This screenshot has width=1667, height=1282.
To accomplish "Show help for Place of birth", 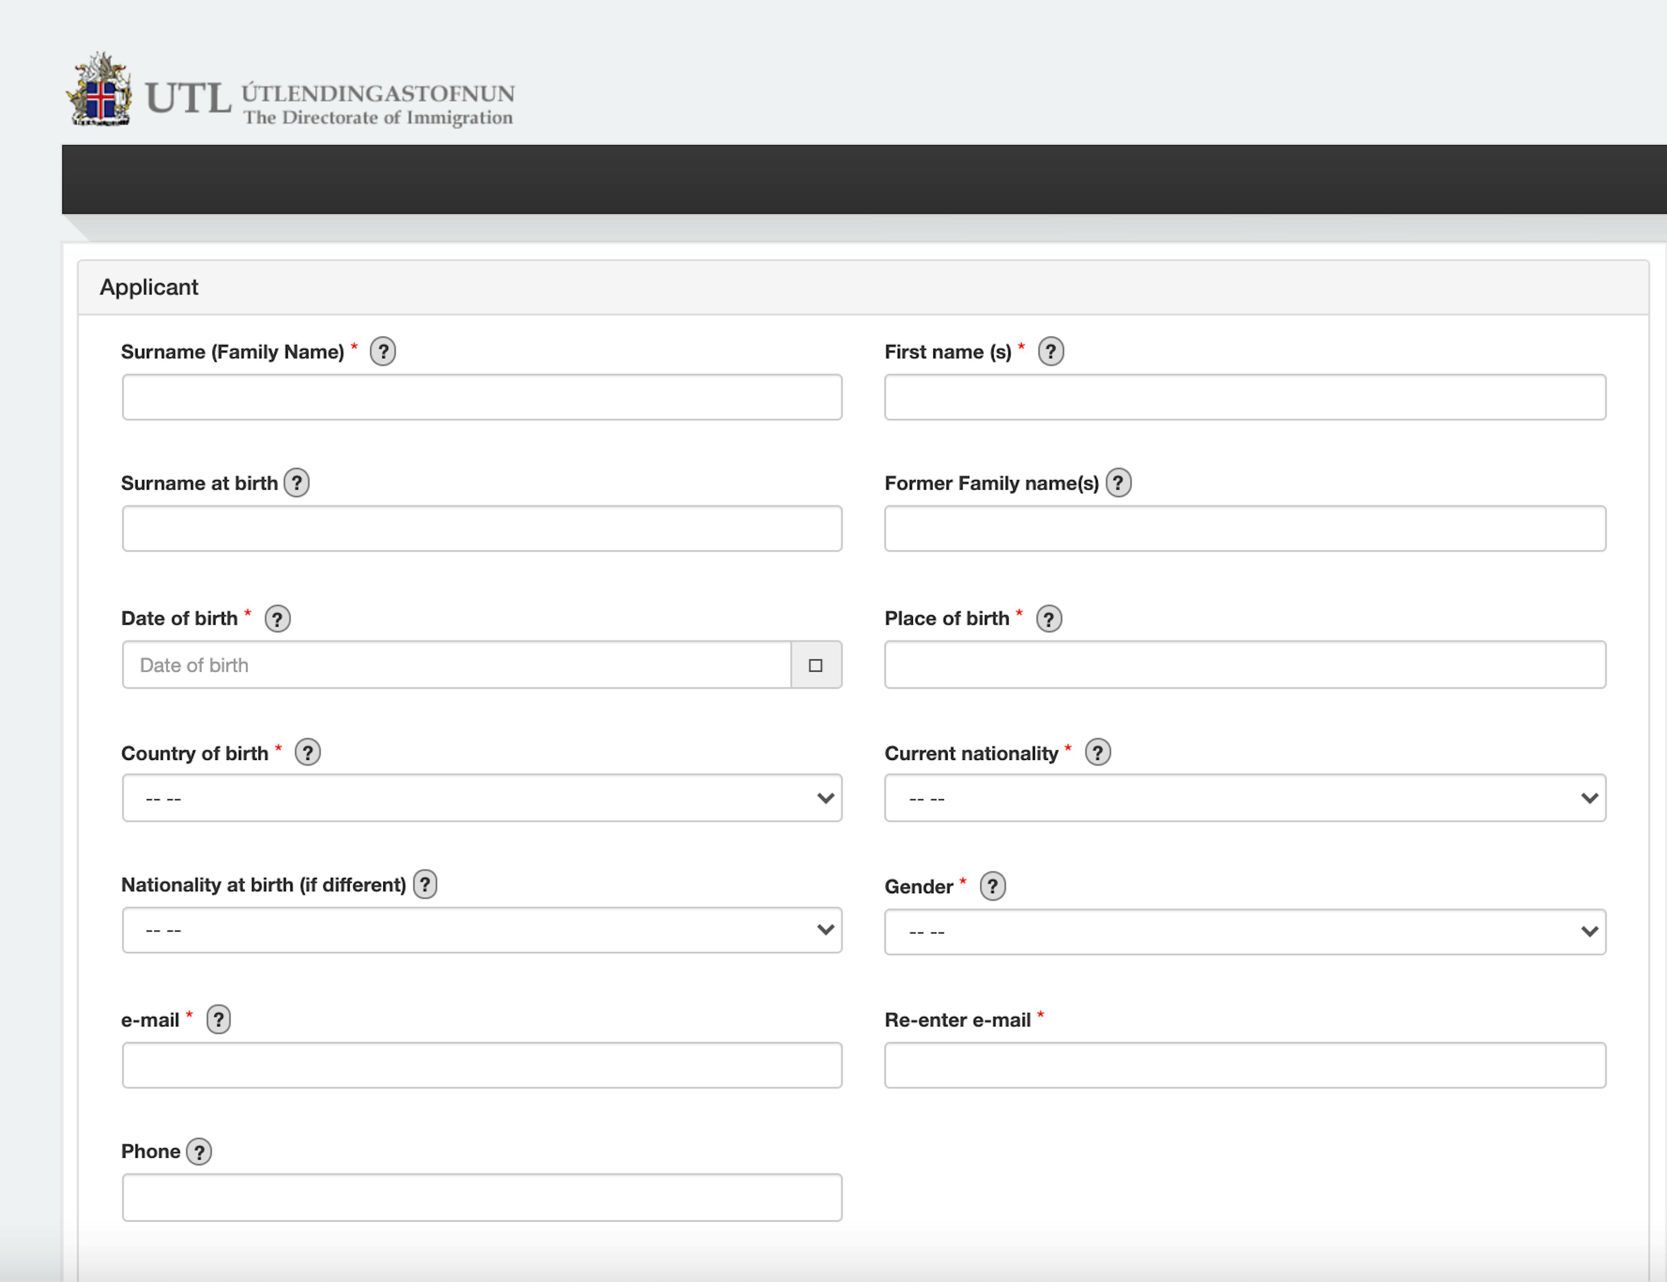I will click(x=1049, y=619).
